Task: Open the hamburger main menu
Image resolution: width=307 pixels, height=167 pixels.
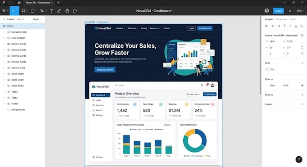Action: (4, 11)
